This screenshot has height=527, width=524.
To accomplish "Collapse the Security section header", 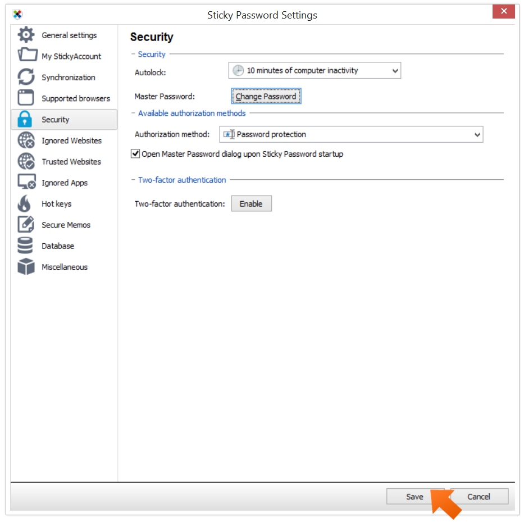I will coord(133,54).
